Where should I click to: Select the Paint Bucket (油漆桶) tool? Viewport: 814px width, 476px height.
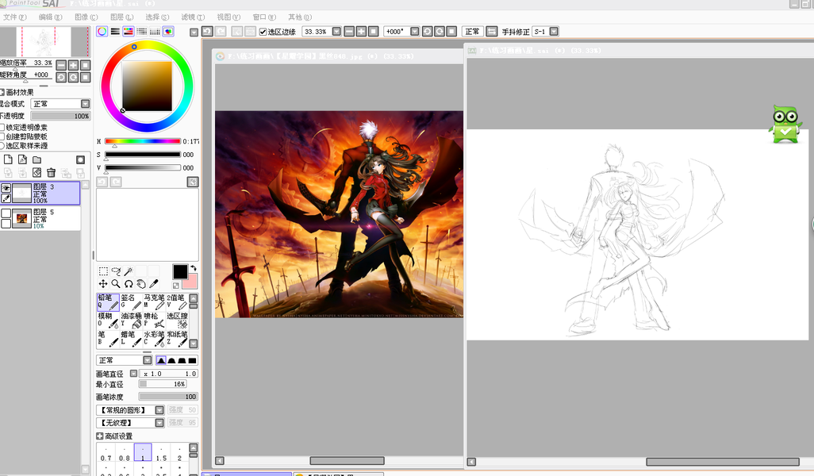click(x=131, y=321)
